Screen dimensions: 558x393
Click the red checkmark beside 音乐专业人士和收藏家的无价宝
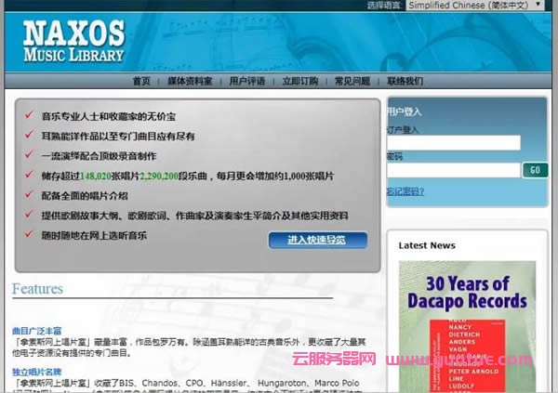pos(28,115)
